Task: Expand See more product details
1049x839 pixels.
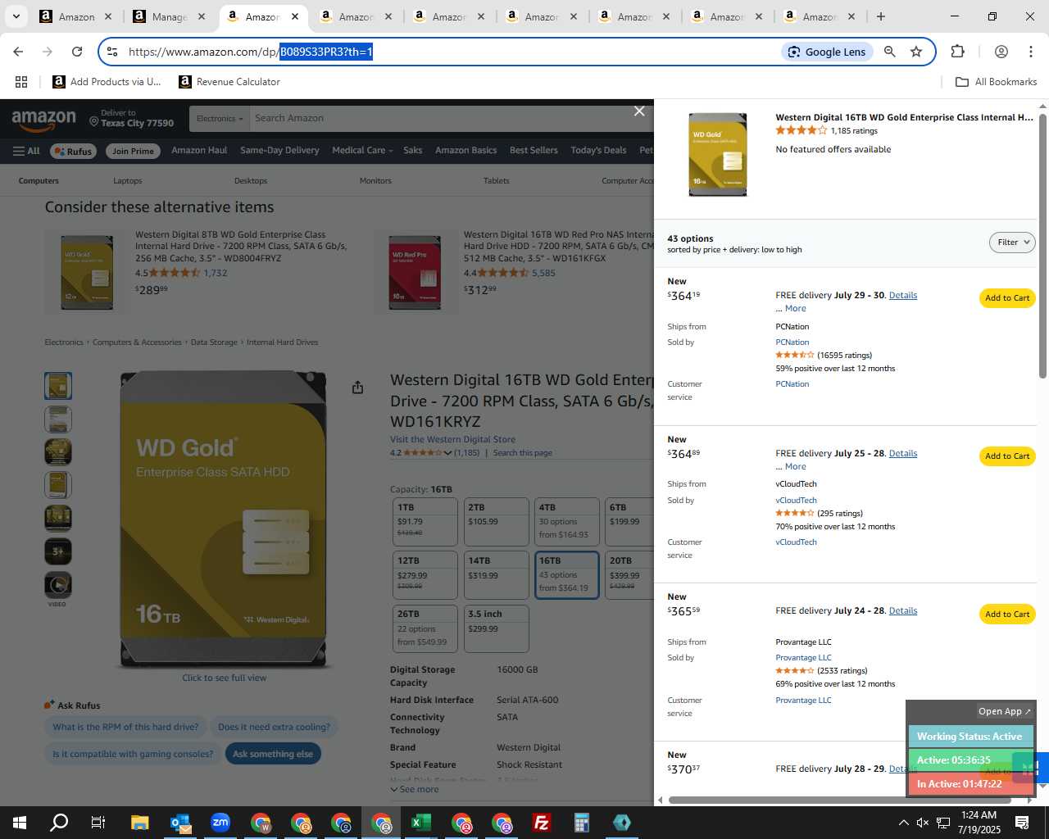Action: click(x=415, y=790)
